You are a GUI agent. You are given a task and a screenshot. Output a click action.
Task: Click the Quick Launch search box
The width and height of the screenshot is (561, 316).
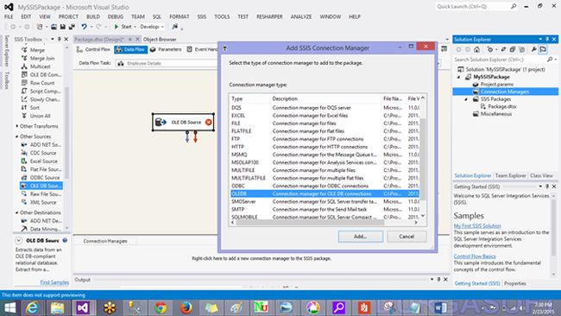pos(476,6)
